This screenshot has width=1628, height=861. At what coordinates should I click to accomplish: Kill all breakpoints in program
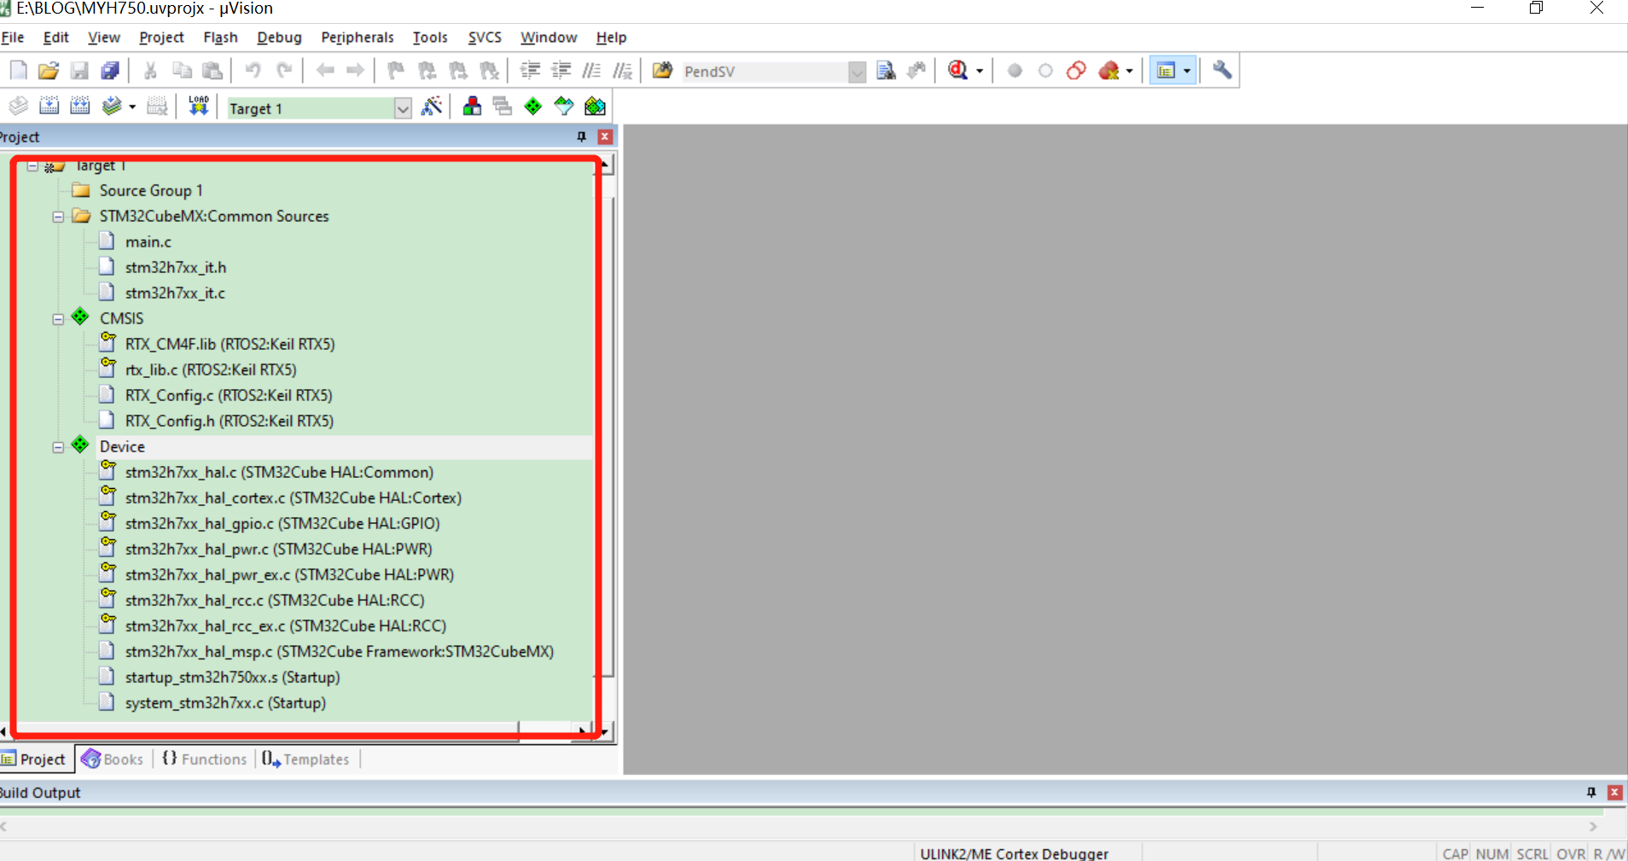1109,70
